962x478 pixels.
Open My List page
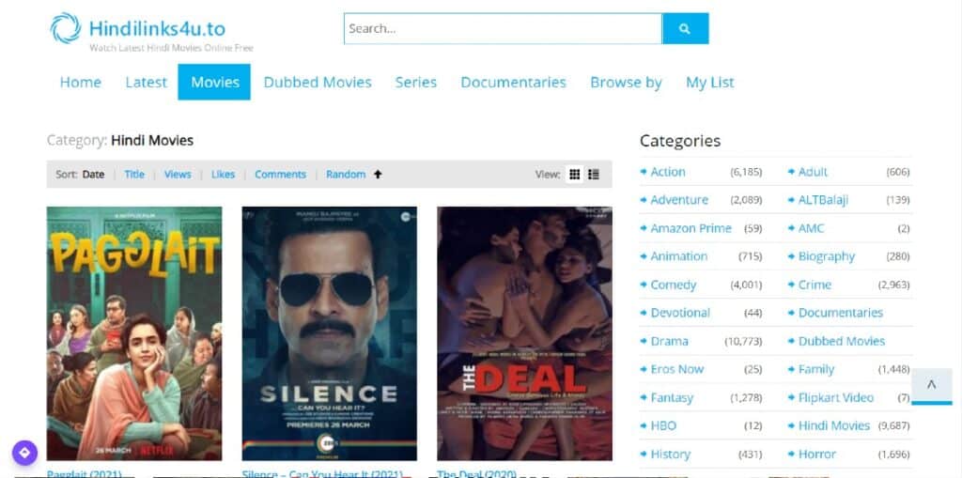pyautogui.click(x=710, y=83)
